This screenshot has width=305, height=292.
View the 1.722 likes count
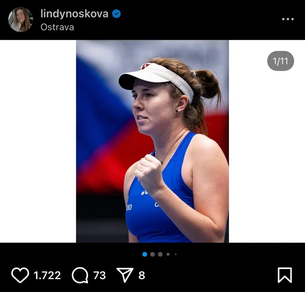pos(47,275)
